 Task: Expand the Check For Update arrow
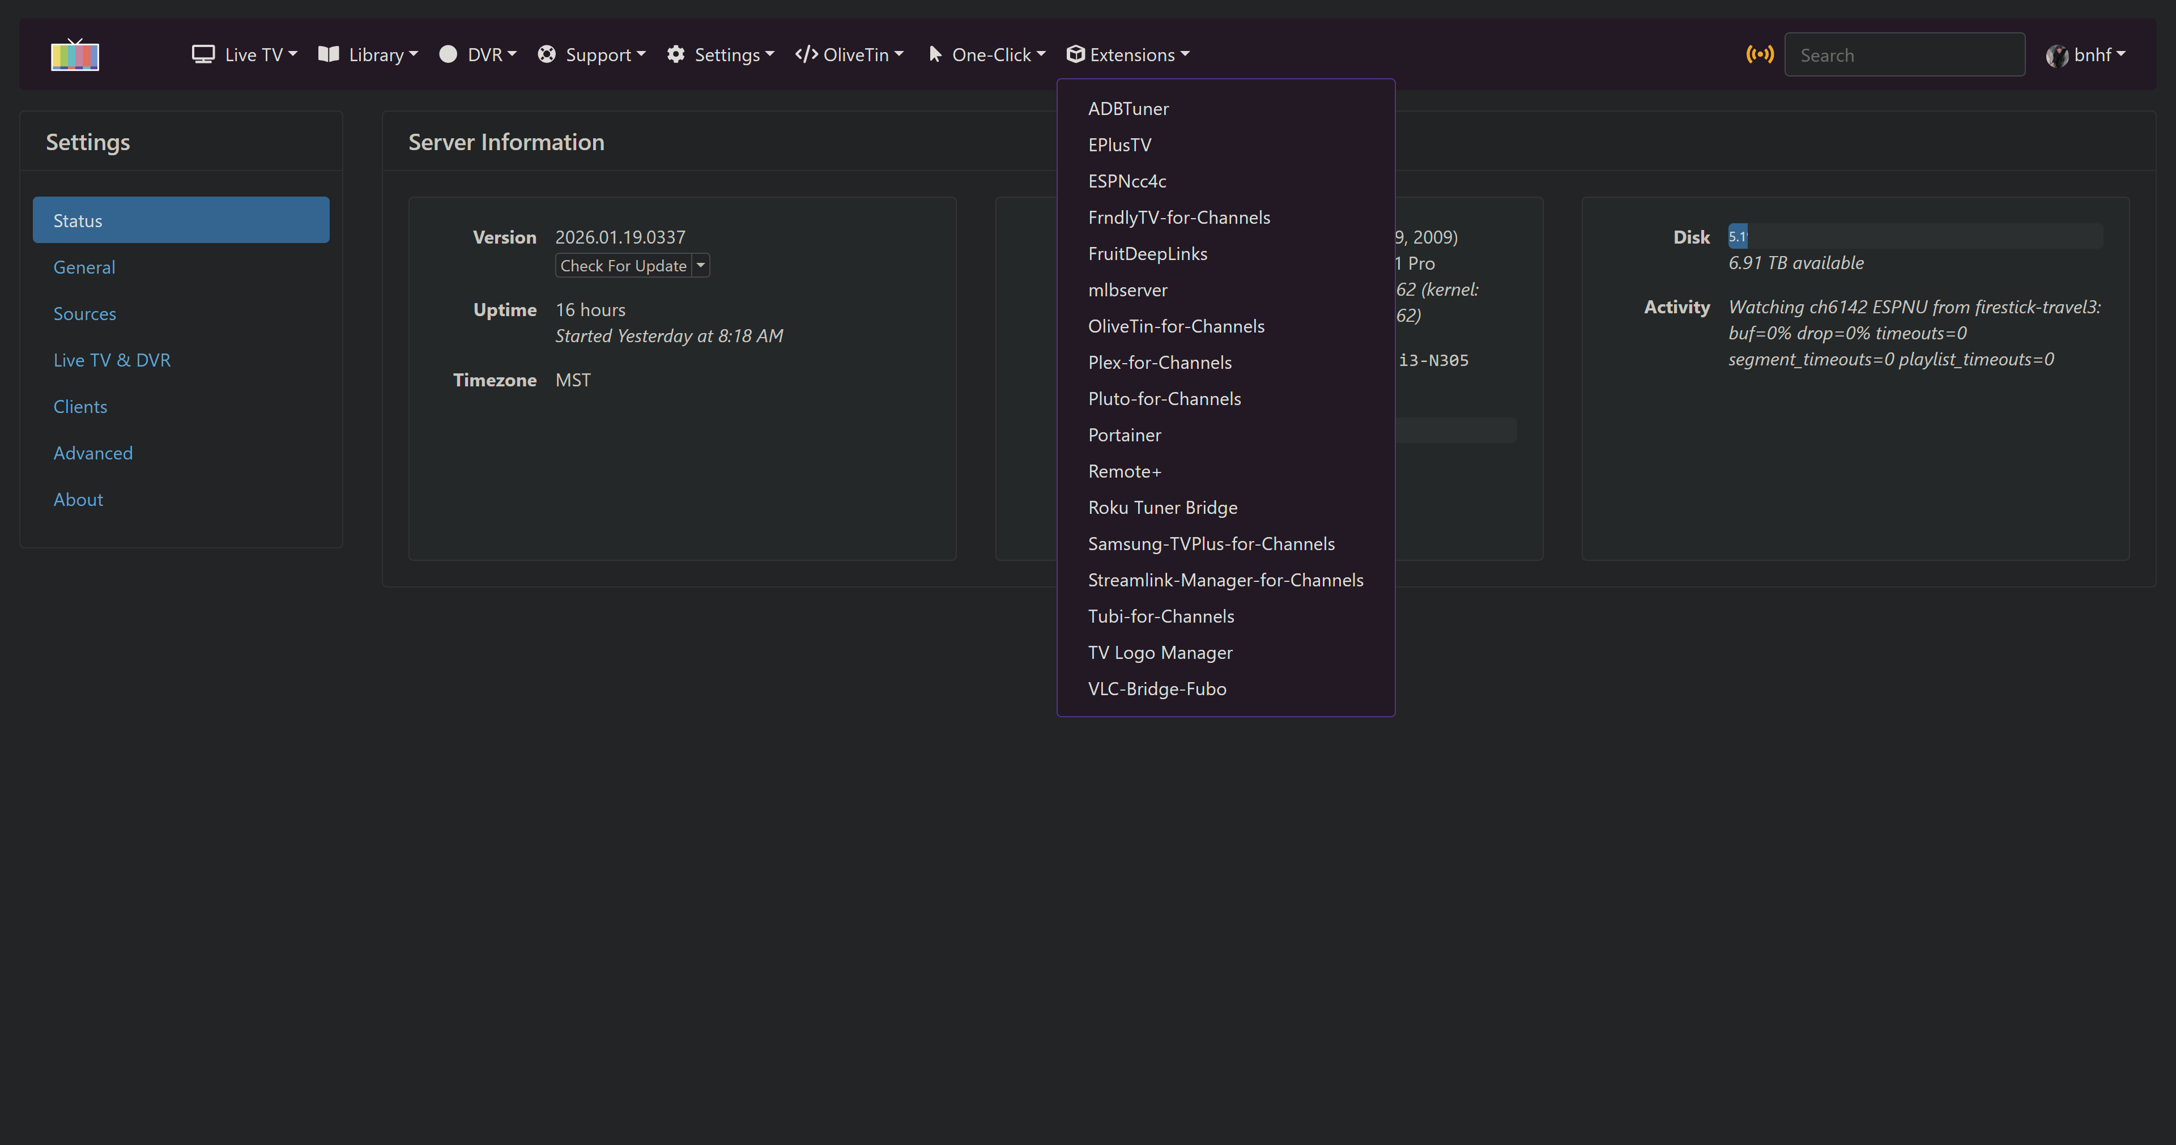pos(700,265)
